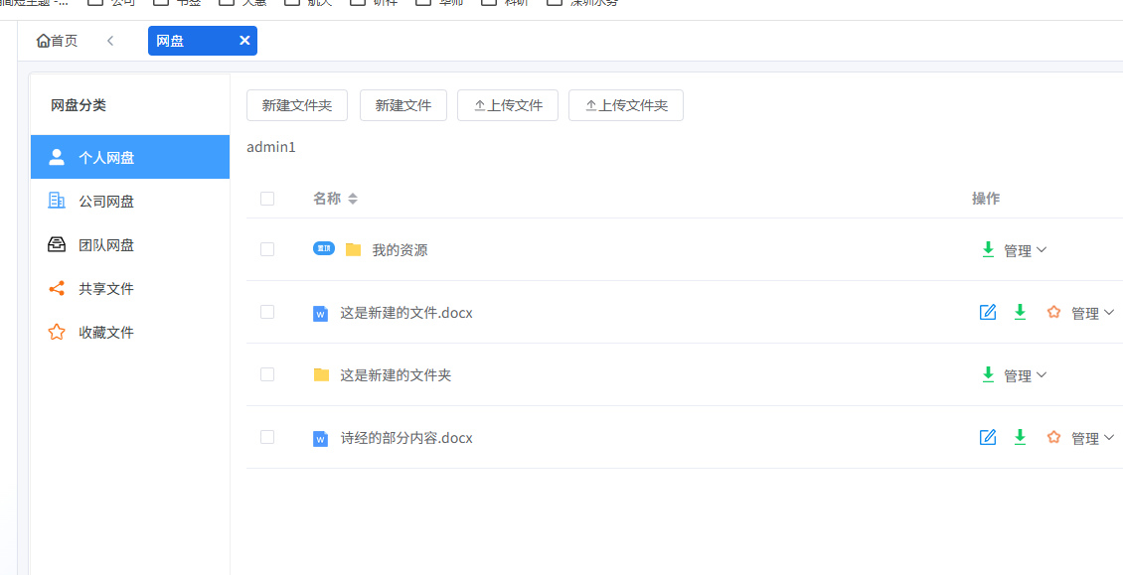Click the upload arrow icon in 上传文件
Image resolution: width=1123 pixels, height=575 pixels.
click(480, 106)
